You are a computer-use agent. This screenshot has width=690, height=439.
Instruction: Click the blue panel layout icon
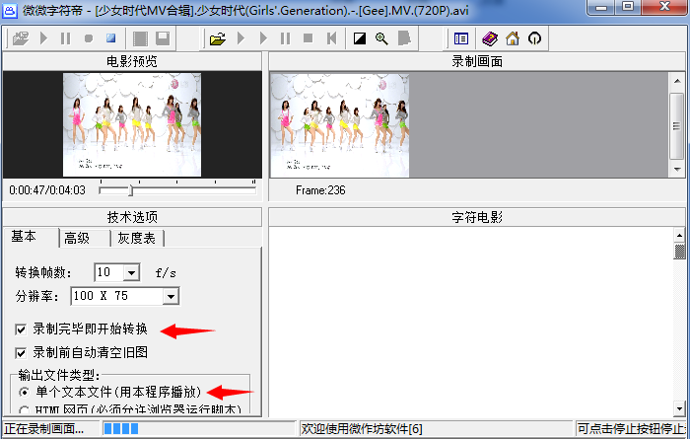point(460,38)
